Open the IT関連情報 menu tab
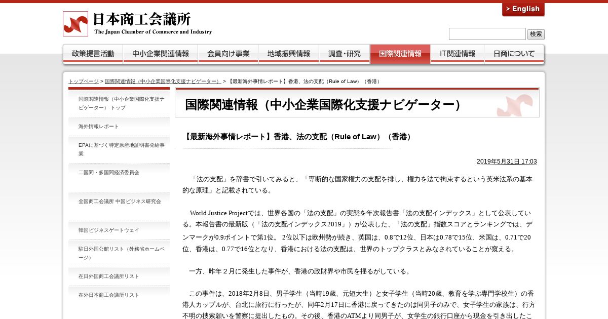Screen dimensions: 608x319 point(458,54)
